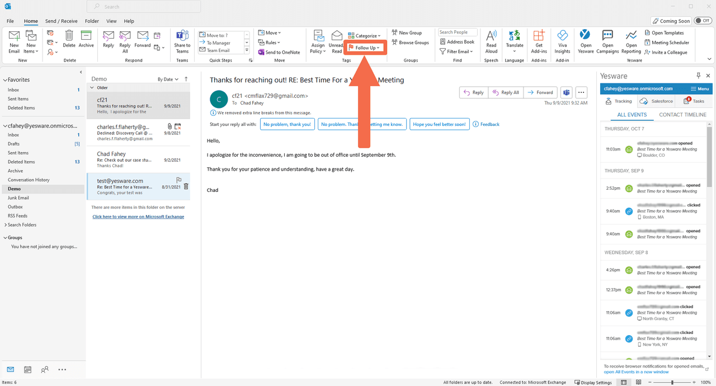Click Send to OneNote button
The width and height of the screenshot is (716, 386).
coord(279,52)
